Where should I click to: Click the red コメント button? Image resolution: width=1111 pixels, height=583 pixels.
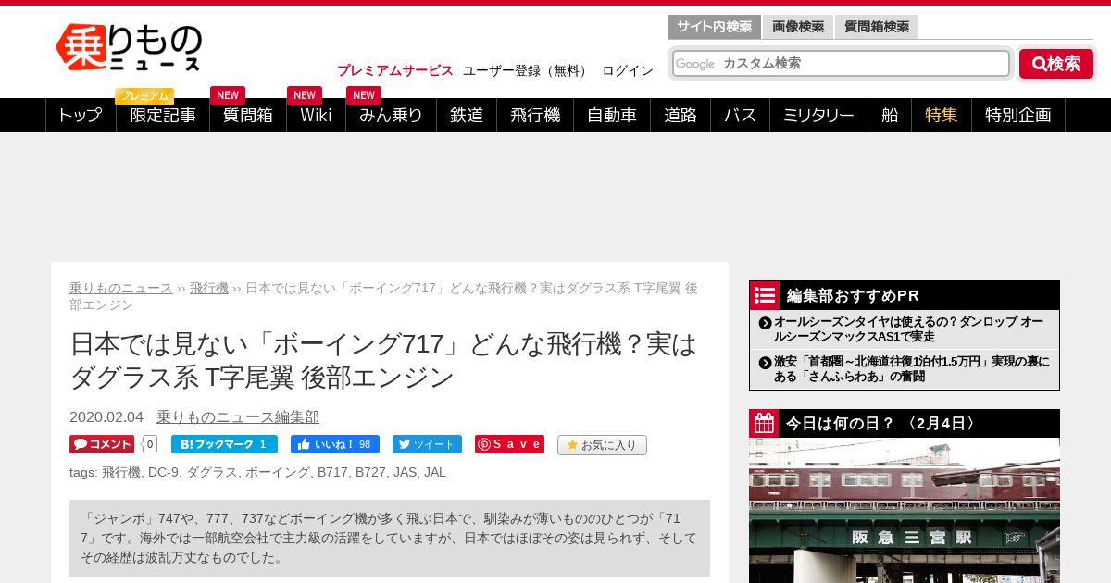pyautogui.click(x=102, y=444)
